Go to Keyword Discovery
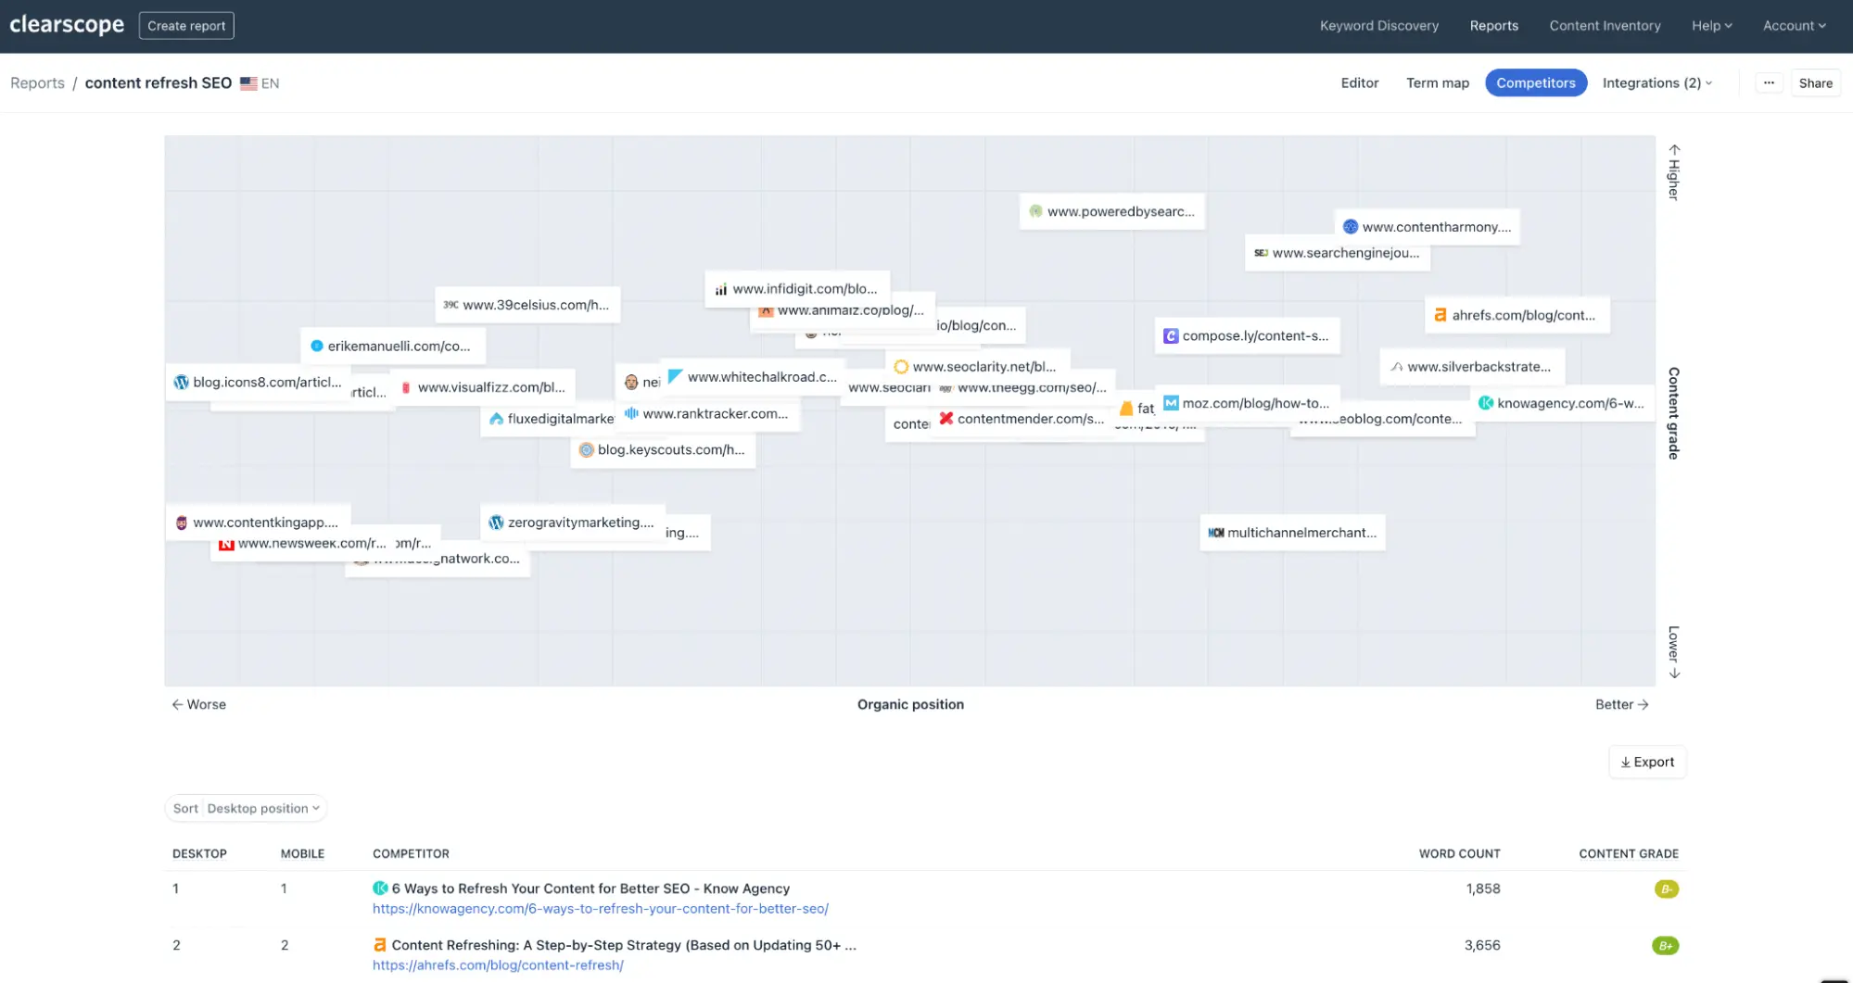Viewport: 1853px width, 983px height. (1379, 26)
